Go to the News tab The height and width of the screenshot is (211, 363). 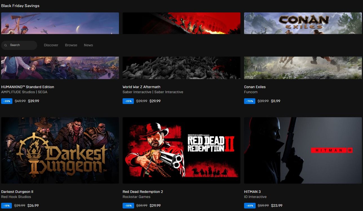point(88,45)
